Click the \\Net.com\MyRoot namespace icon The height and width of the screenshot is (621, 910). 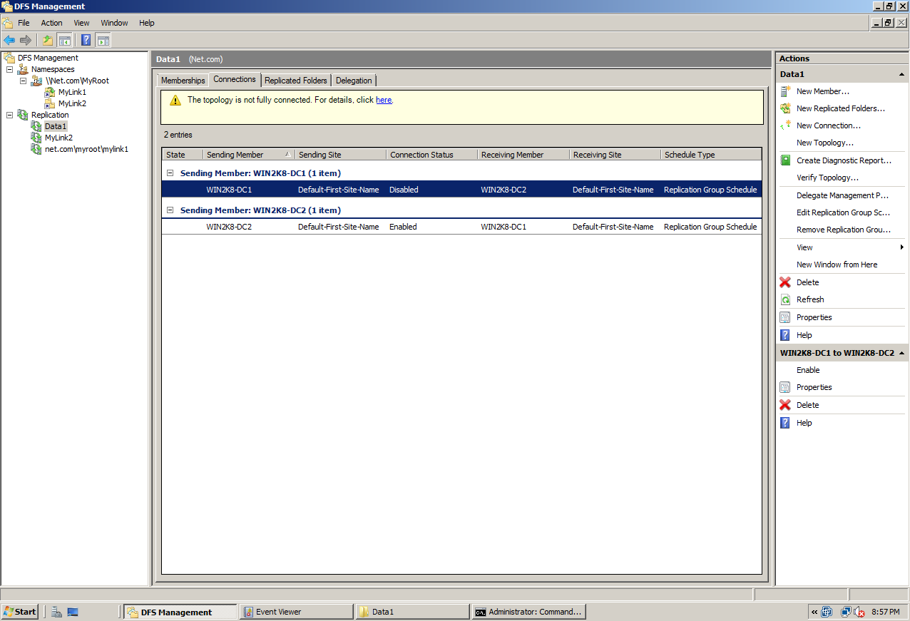(x=37, y=81)
